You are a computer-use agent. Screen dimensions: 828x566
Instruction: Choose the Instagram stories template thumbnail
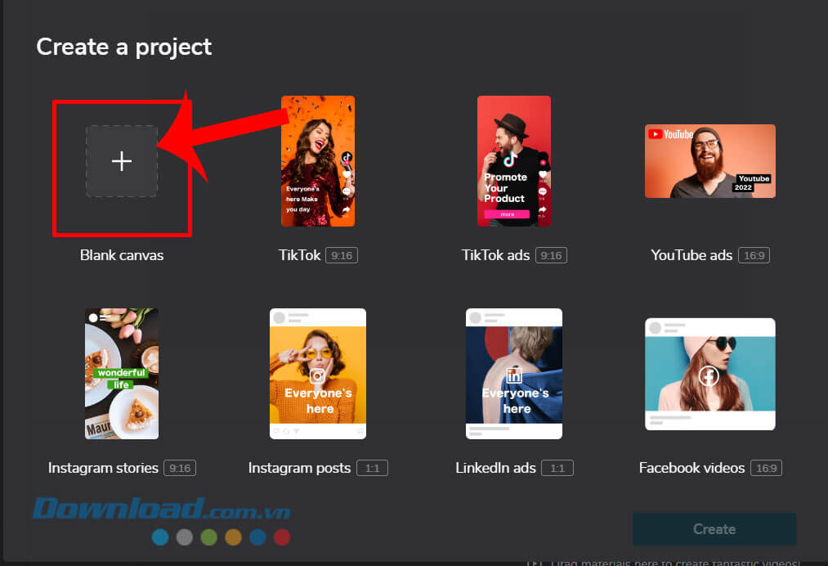coord(122,374)
